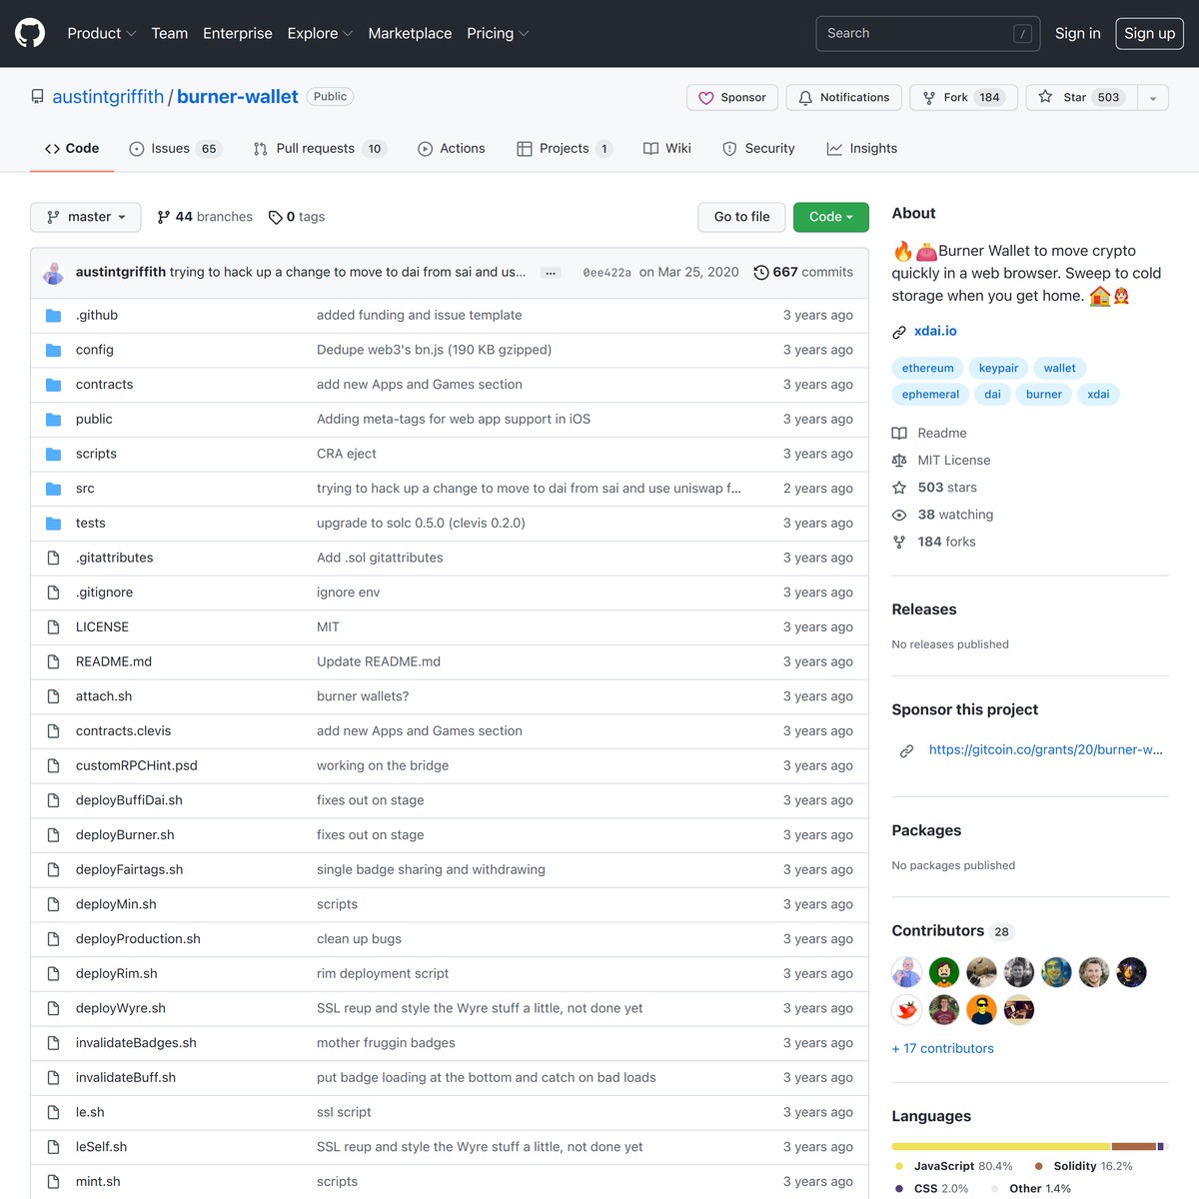Star the repository with the star icon
1199x1199 pixels.
[1044, 97]
